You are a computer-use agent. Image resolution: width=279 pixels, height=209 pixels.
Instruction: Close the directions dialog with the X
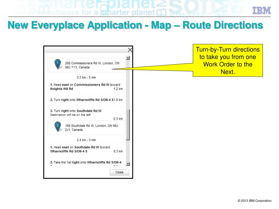pyautogui.click(x=130, y=50)
